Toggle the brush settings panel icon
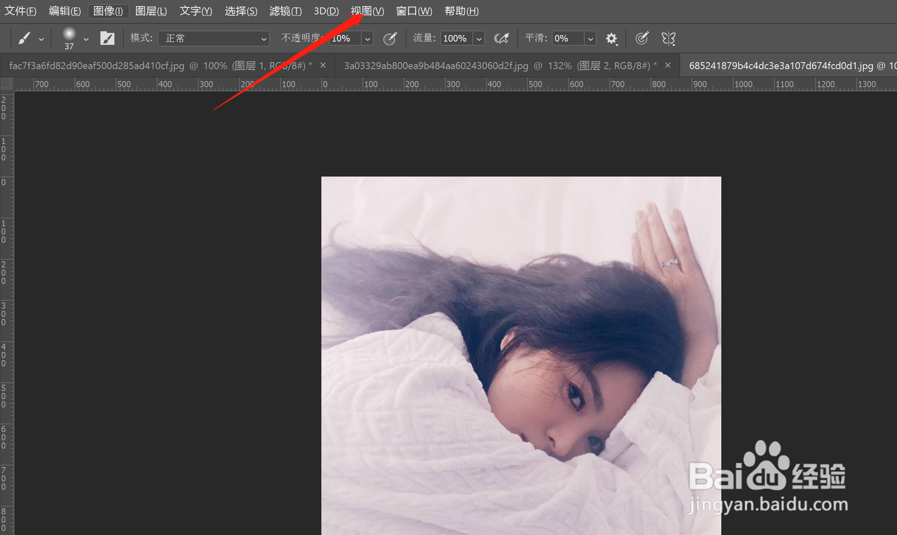This screenshot has width=897, height=535. point(107,38)
